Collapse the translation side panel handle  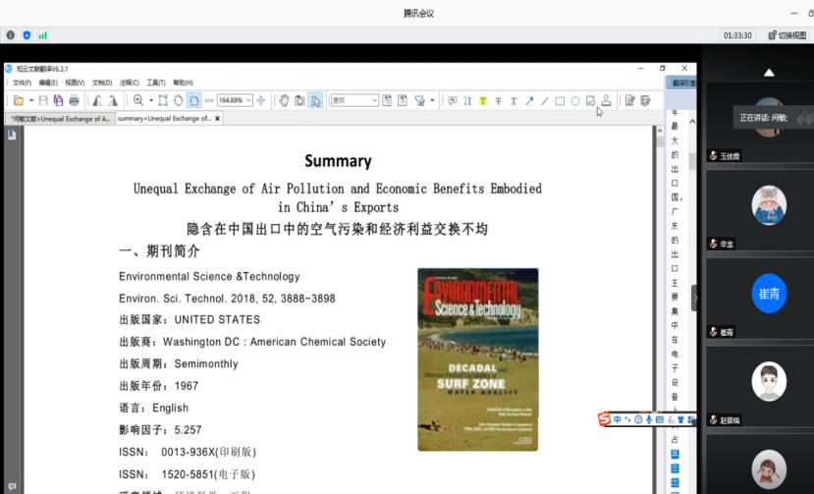coord(693,298)
